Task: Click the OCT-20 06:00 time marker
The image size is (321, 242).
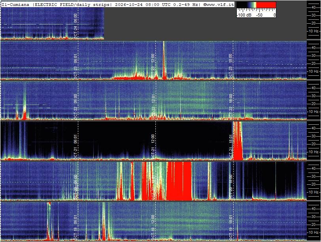Action: click(x=76, y=187)
